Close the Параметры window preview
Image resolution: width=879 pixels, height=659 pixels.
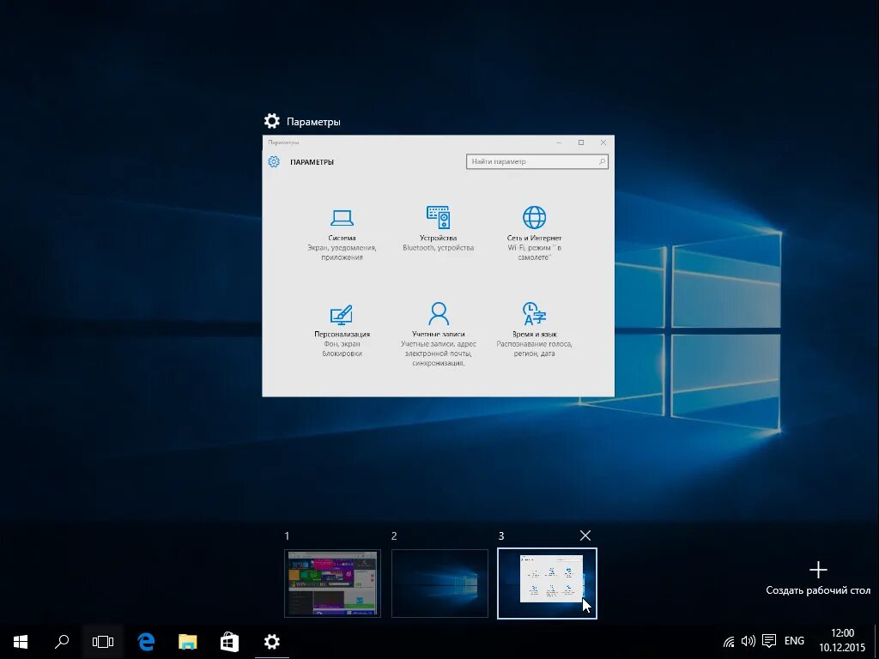coord(603,142)
